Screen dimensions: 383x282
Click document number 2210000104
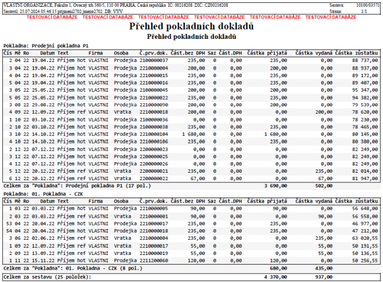click(x=154, y=135)
